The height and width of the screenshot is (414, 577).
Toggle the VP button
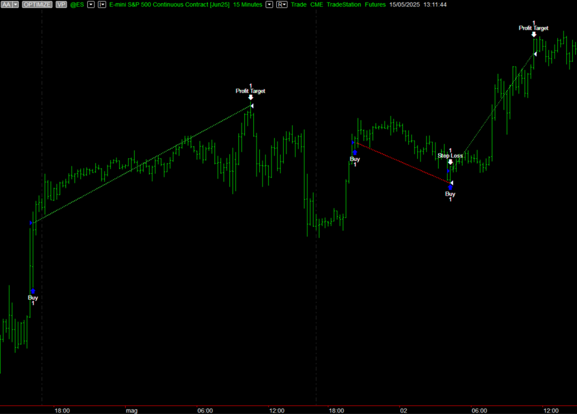click(61, 4)
